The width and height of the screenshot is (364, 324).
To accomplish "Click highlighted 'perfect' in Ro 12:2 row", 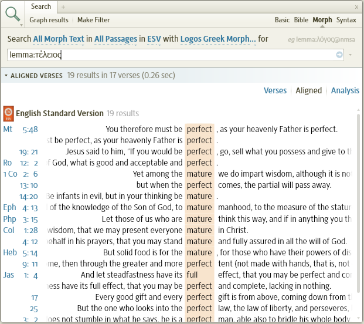I will point(199,163).
